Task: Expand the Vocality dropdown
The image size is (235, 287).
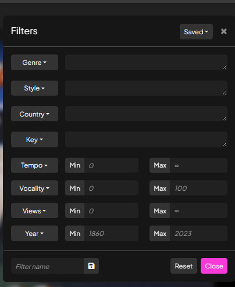Action: pos(34,188)
